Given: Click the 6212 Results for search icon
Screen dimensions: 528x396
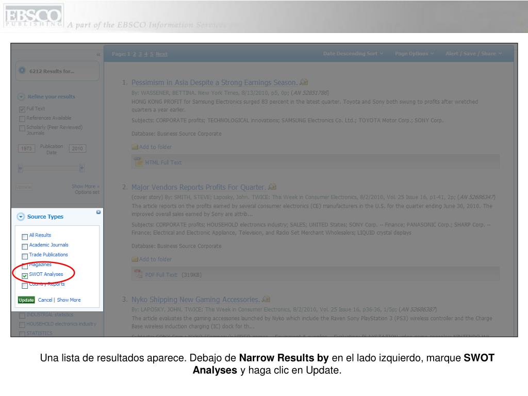Looking at the screenshot, I should pyautogui.click(x=22, y=70).
